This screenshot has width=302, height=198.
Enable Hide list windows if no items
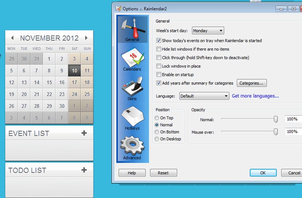pyautogui.click(x=158, y=49)
